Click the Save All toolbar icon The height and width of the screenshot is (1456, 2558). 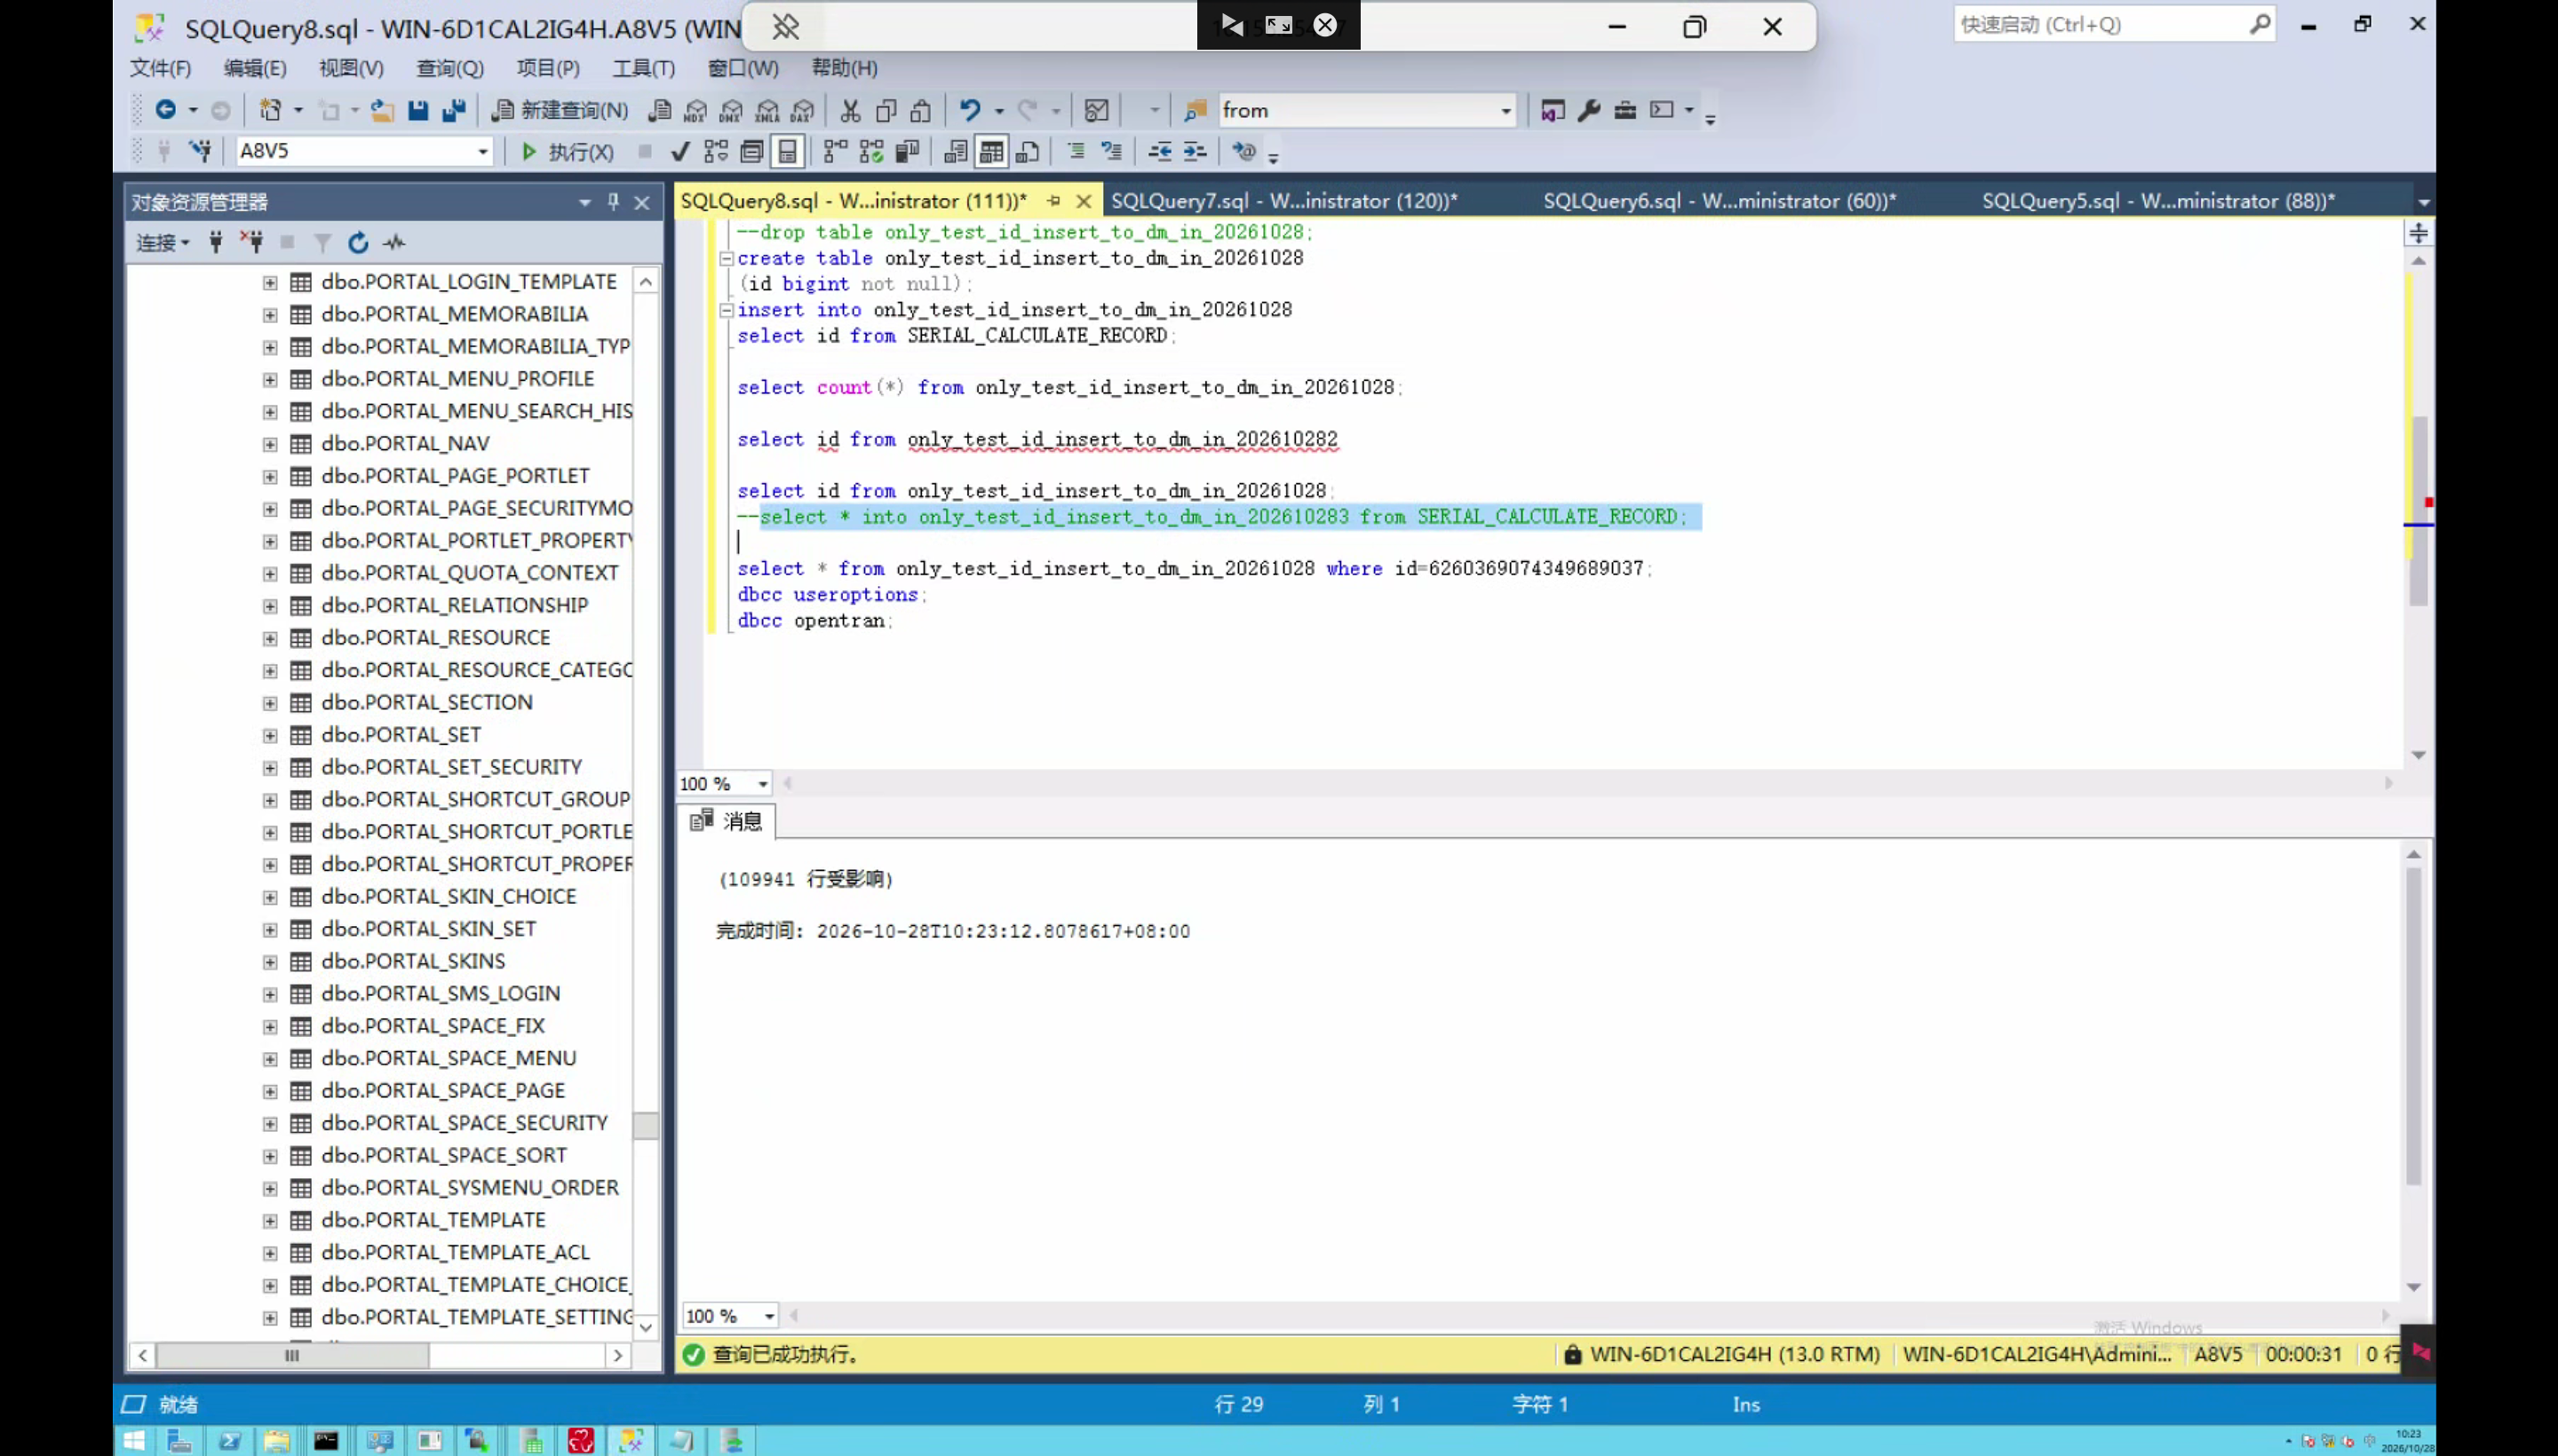click(x=454, y=110)
